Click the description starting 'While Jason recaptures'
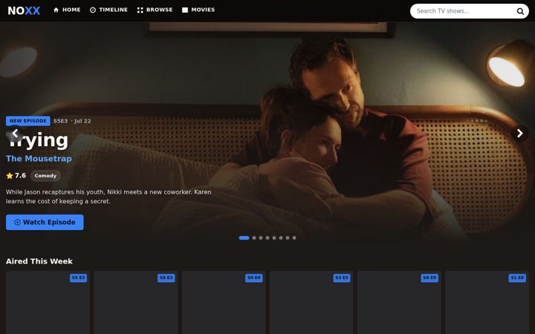 [x=108, y=197]
